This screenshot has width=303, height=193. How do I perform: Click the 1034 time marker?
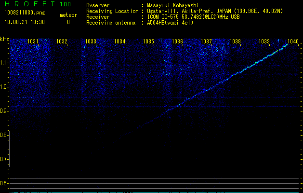pos(119,41)
